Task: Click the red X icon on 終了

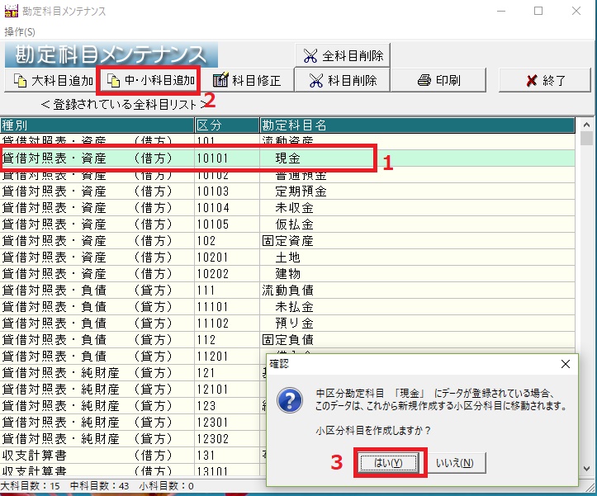Action: click(x=532, y=81)
